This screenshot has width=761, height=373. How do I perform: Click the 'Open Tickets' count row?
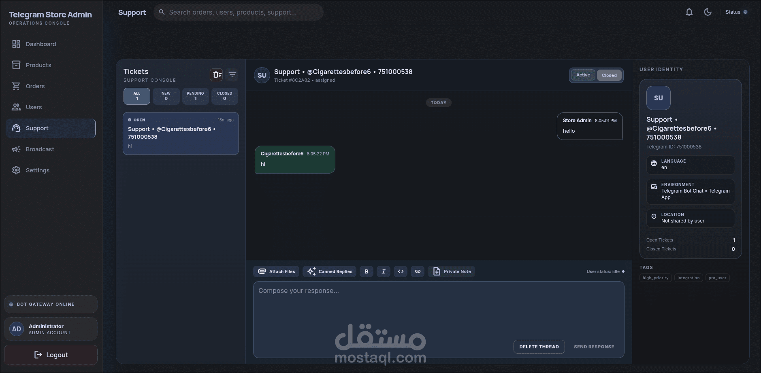[691, 240]
